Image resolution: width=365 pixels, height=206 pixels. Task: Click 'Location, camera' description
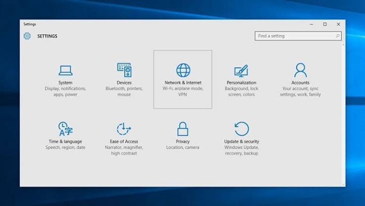point(182,147)
